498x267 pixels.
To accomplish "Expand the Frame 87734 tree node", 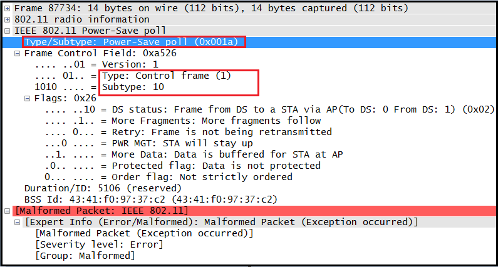I will pos(7,9).
